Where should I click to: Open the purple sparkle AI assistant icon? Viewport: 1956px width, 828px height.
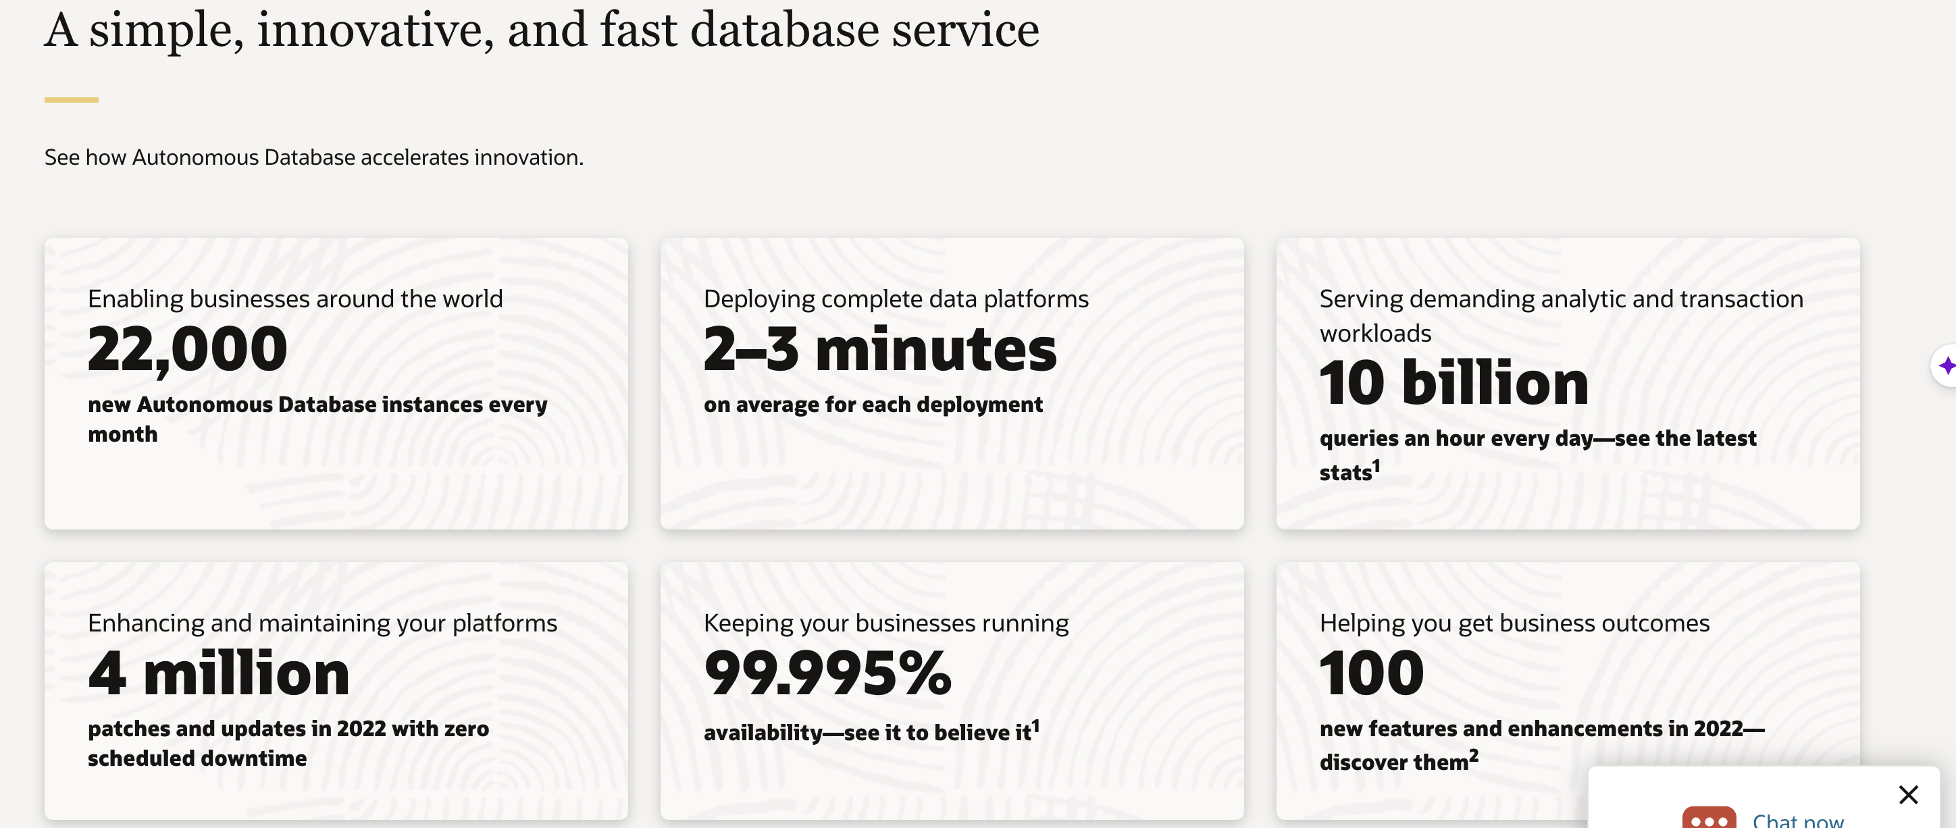tap(1946, 366)
